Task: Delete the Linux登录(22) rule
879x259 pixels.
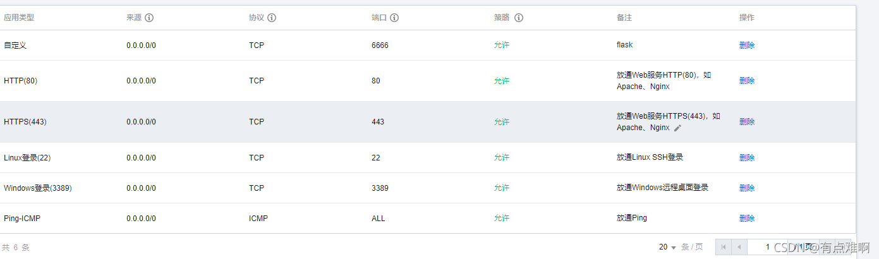Action: tap(746, 157)
